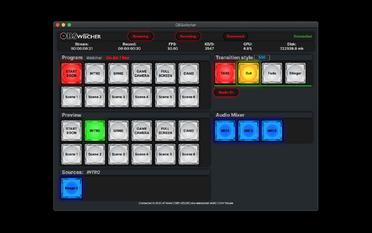
Task: Preview the GAME CAMERA scene
Action: pos(141,130)
